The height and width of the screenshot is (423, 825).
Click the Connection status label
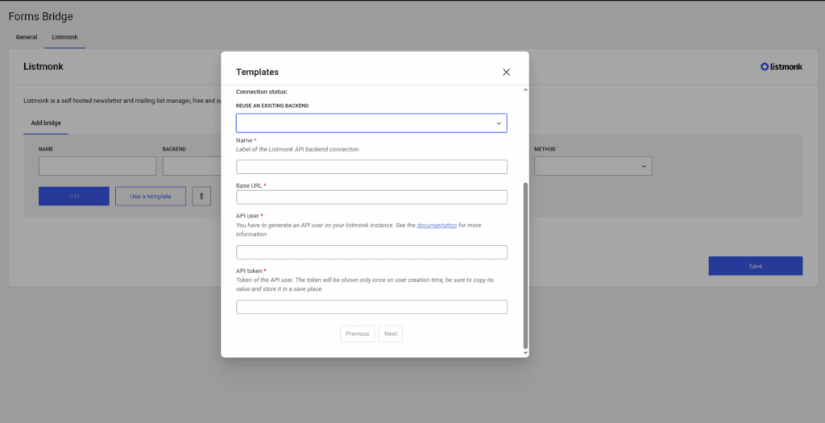tap(262, 92)
